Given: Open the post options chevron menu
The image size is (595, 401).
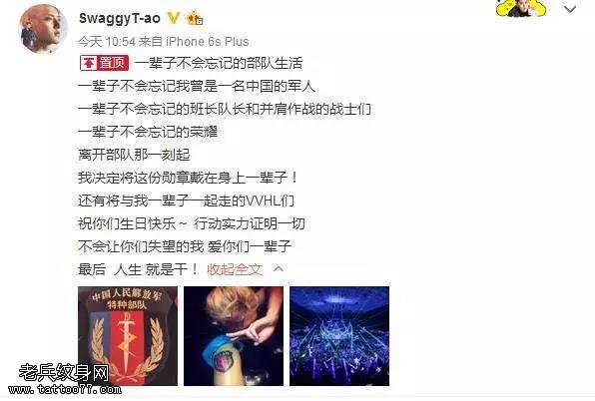Looking at the screenshot, I should point(570,9).
